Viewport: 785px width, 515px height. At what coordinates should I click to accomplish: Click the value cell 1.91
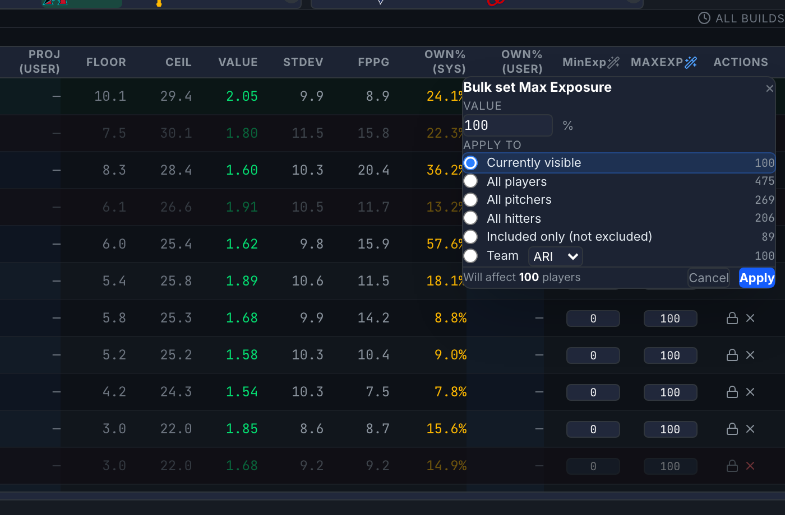[242, 207]
